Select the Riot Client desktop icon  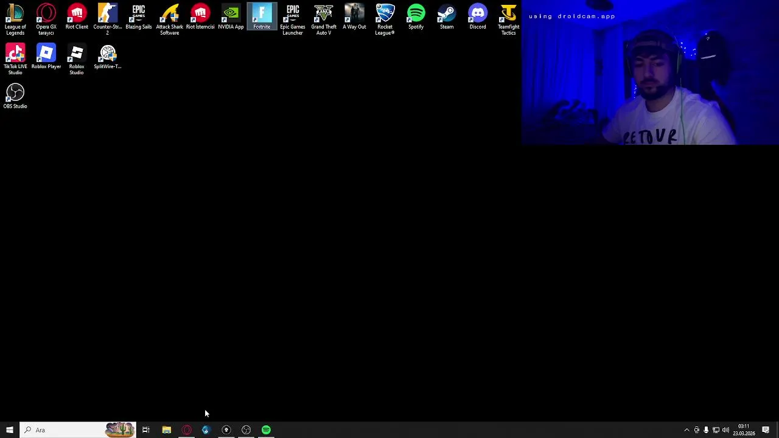click(77, 17)
